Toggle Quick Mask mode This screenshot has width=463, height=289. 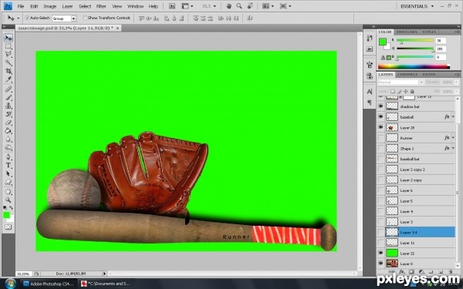click(8, 227)
